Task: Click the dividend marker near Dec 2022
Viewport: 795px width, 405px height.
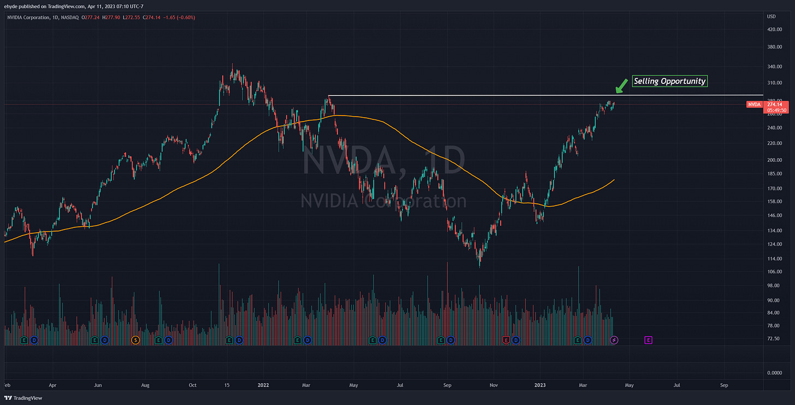Action: 516,340
